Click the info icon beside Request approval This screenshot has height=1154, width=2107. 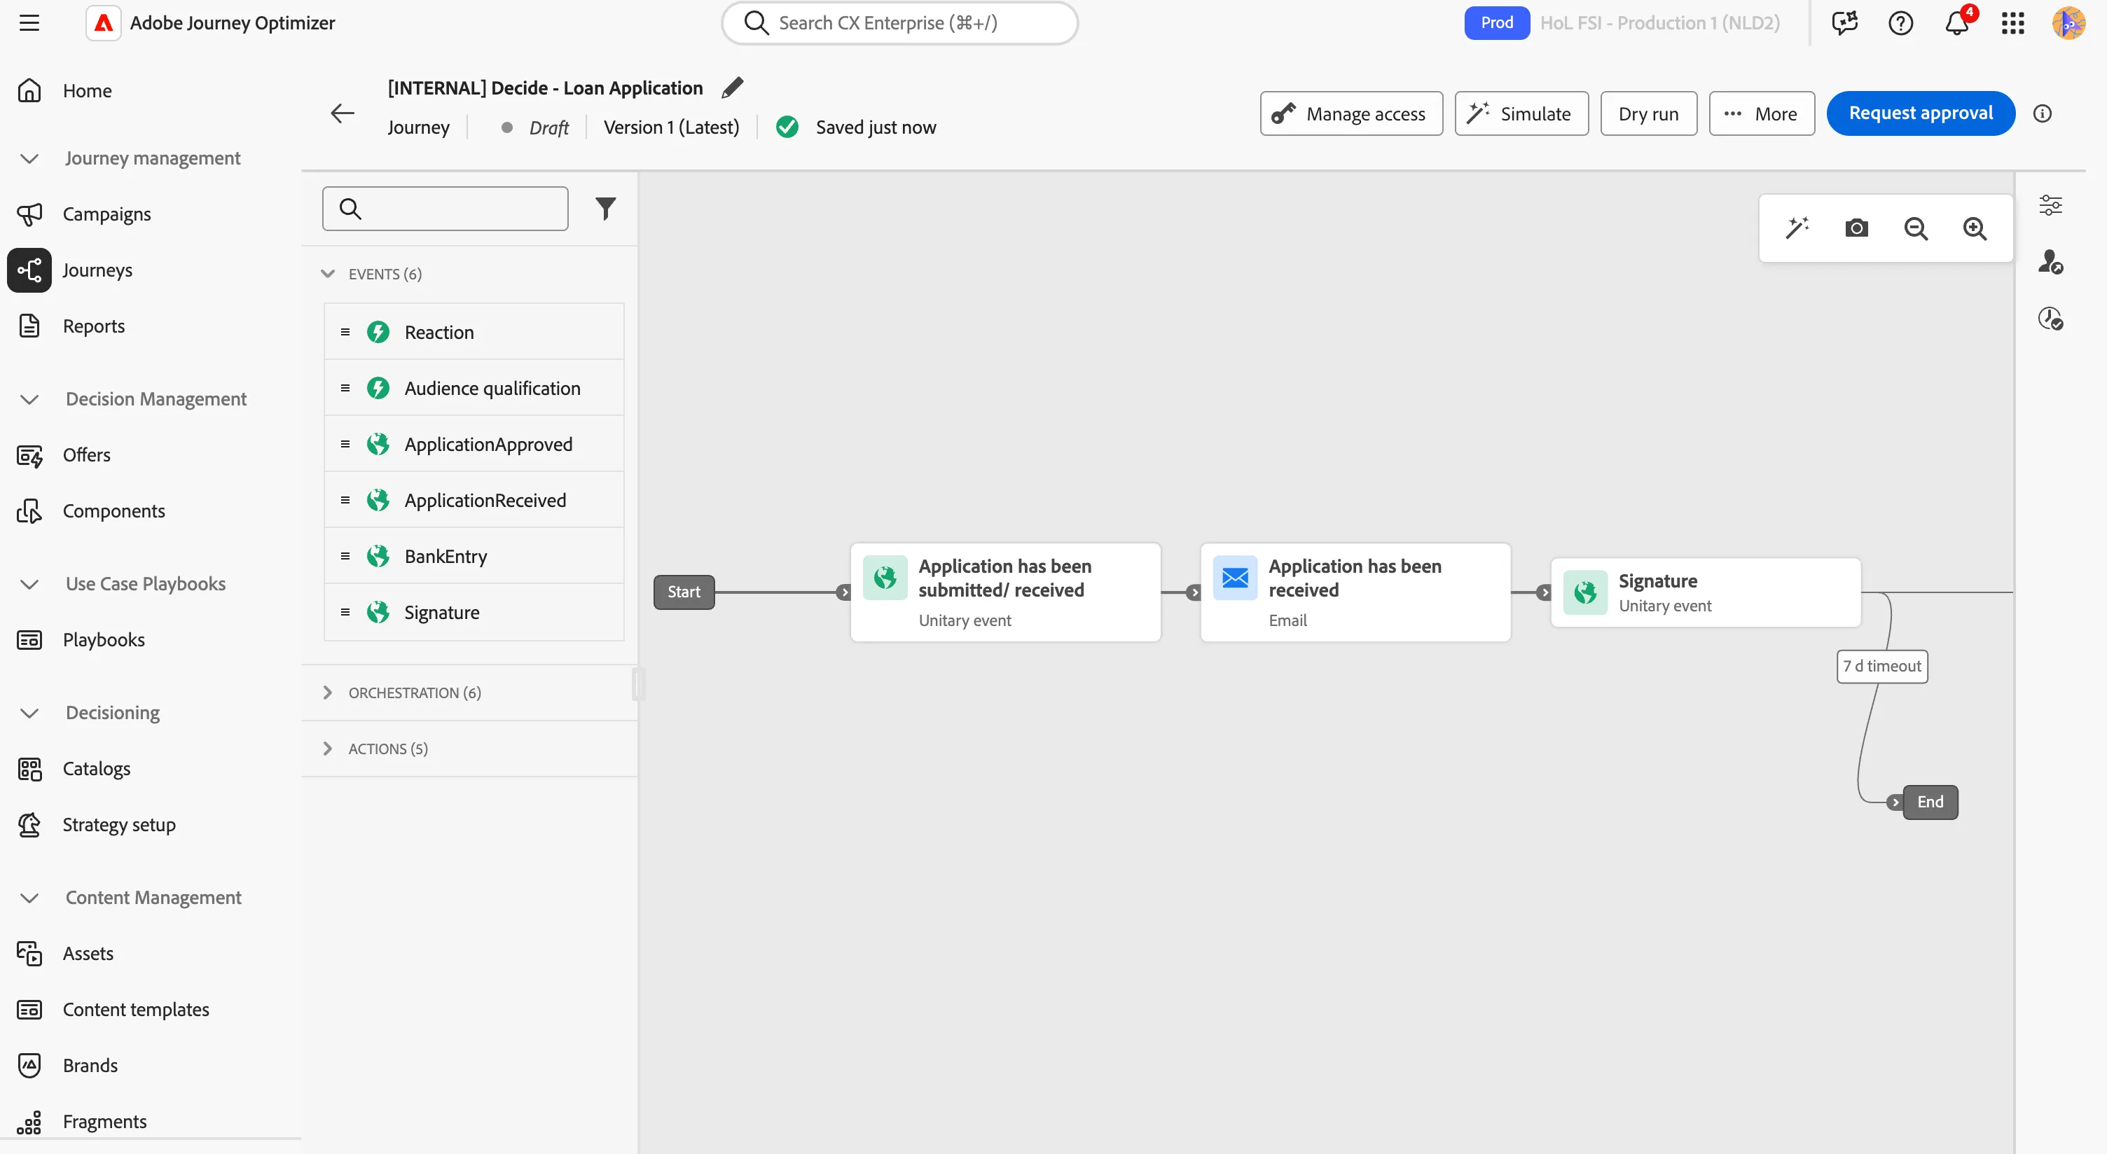[2043, 113]
